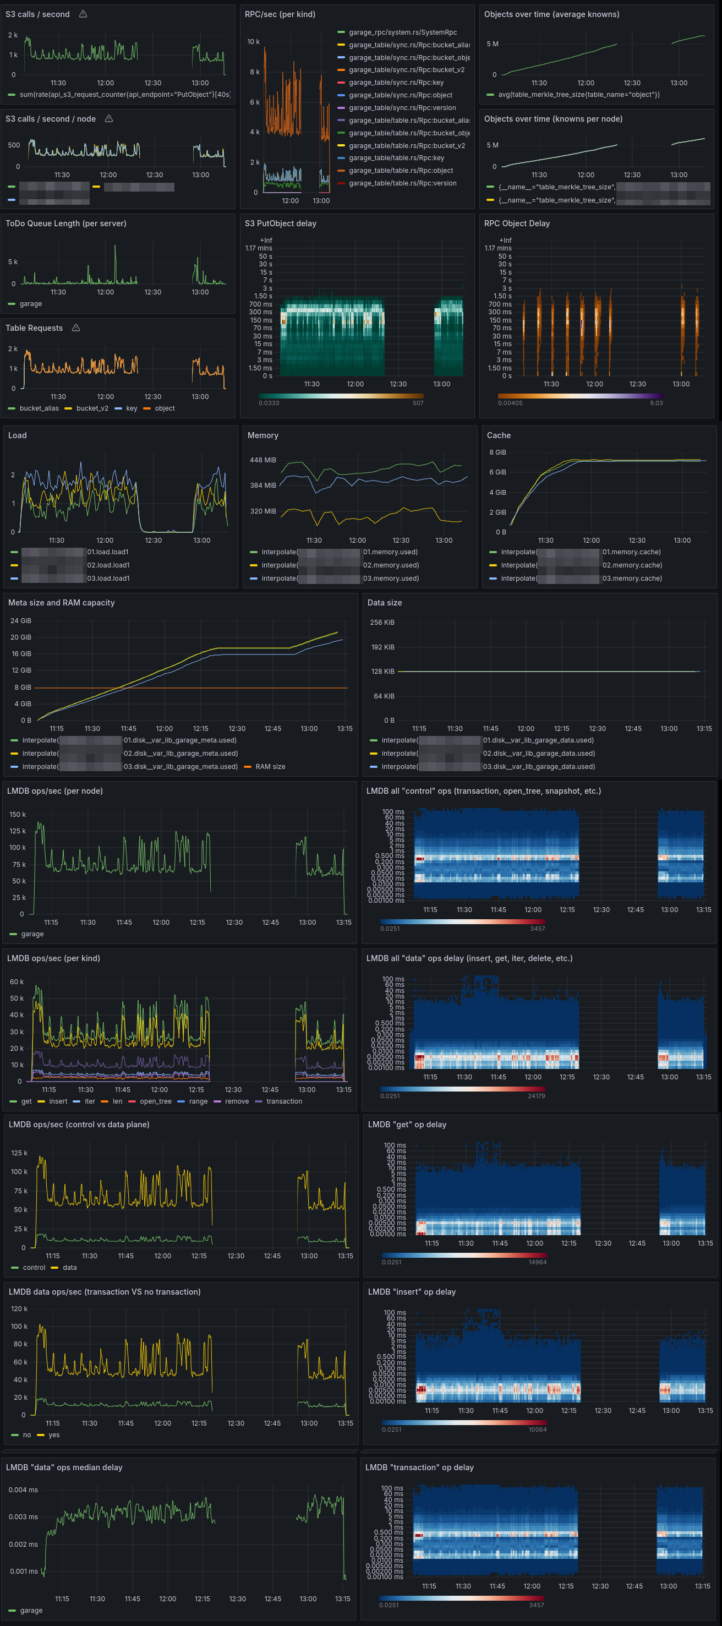Click '01.disk__var_lib_garage_meta.used' legend entry
This screenshot has height=1626, width=722.
point(129,740)
